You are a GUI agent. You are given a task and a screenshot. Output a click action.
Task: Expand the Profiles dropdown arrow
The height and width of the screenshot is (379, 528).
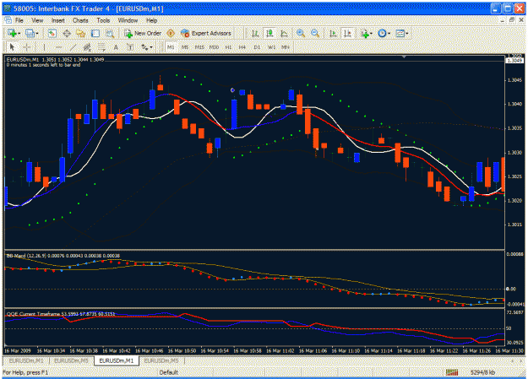tap(37, 33)
